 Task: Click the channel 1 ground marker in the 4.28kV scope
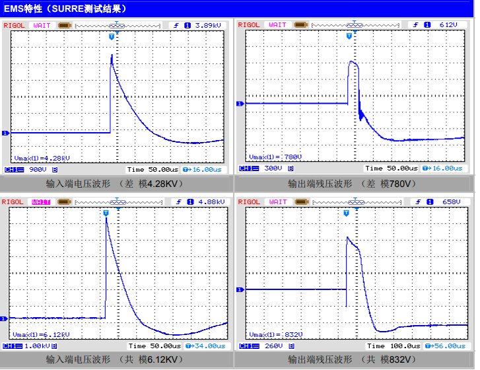coord(6,133)
